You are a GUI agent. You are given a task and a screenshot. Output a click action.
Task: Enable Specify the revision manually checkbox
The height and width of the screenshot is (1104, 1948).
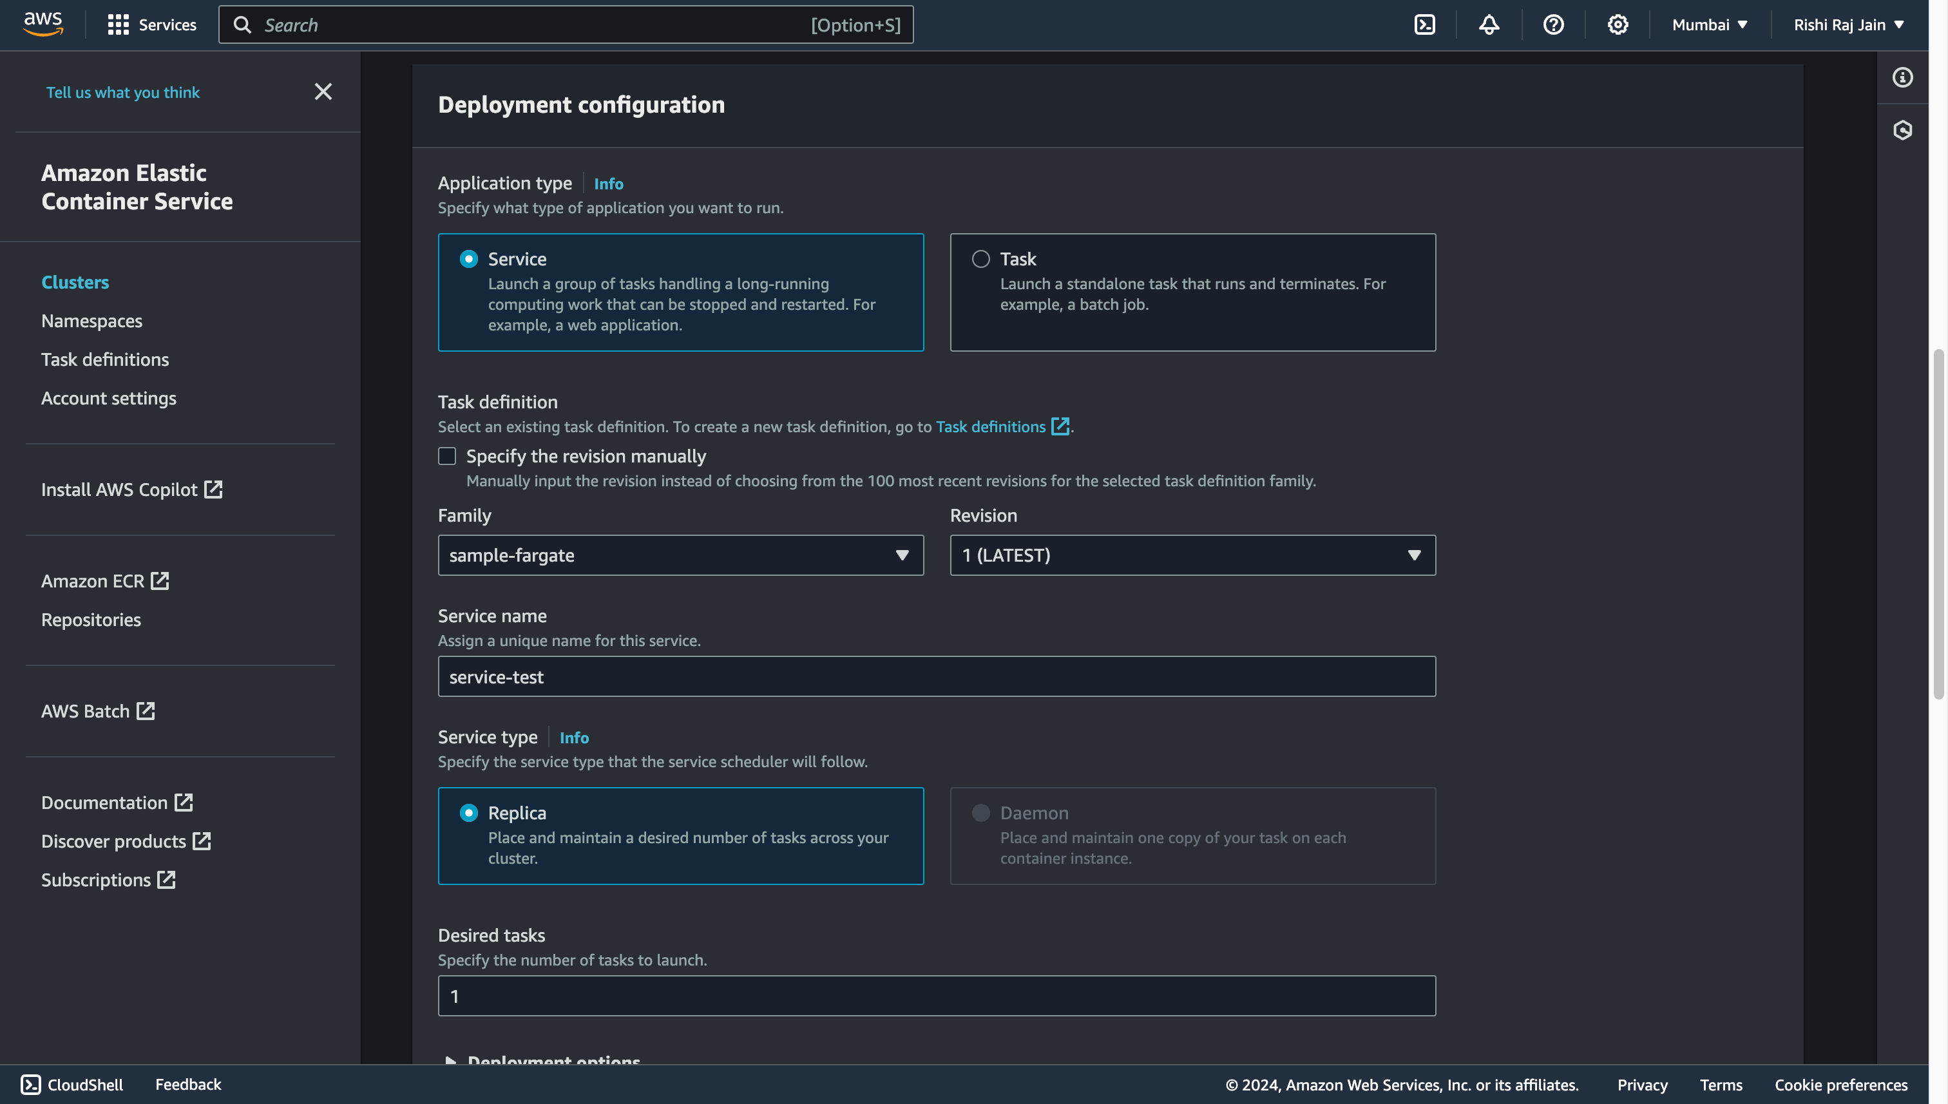pos(447,456)
